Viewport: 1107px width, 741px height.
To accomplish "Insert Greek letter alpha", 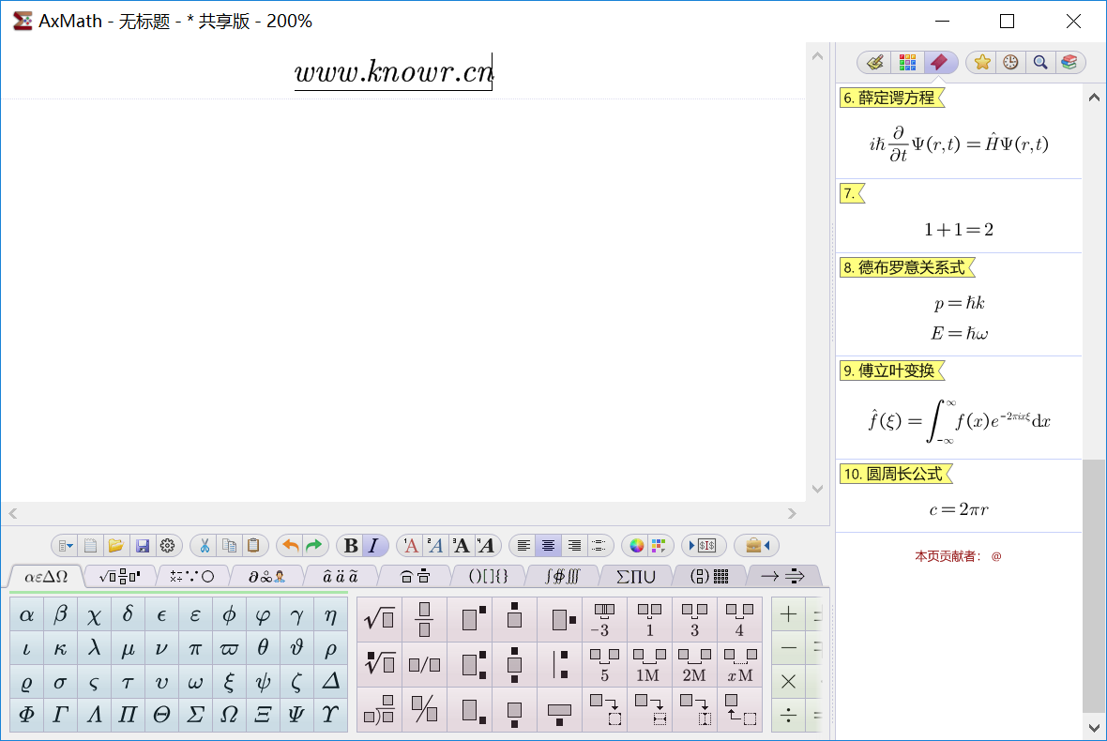I will (27, 614).
